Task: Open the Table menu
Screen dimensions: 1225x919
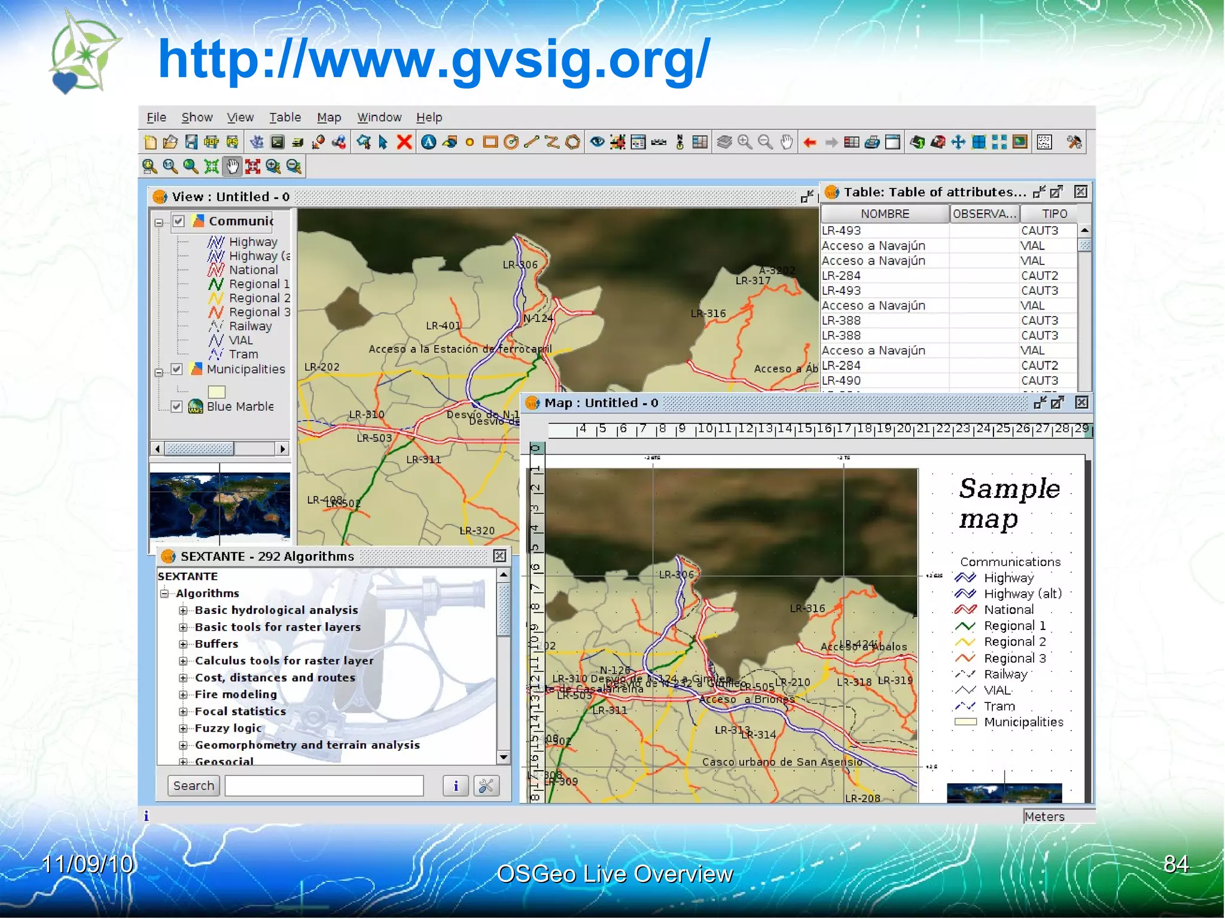Action: (285, 117)
